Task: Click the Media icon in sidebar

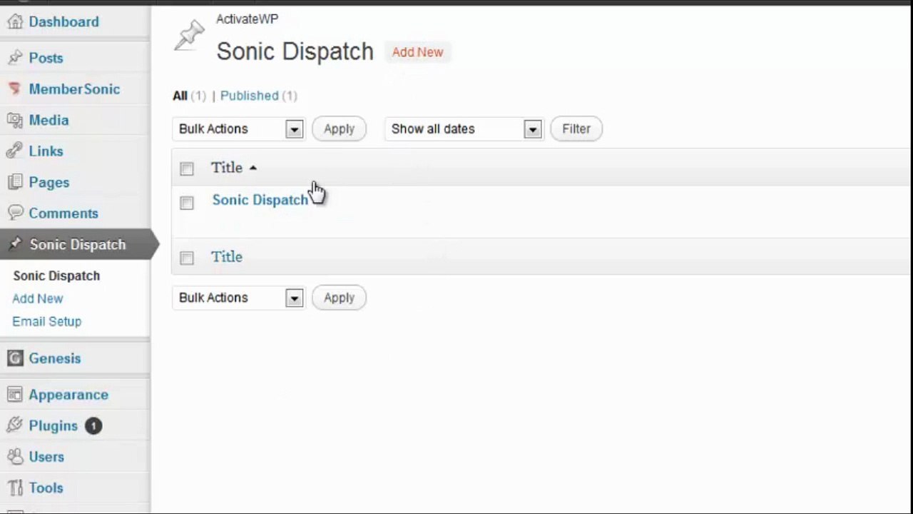Action: (x=14, y=120)
